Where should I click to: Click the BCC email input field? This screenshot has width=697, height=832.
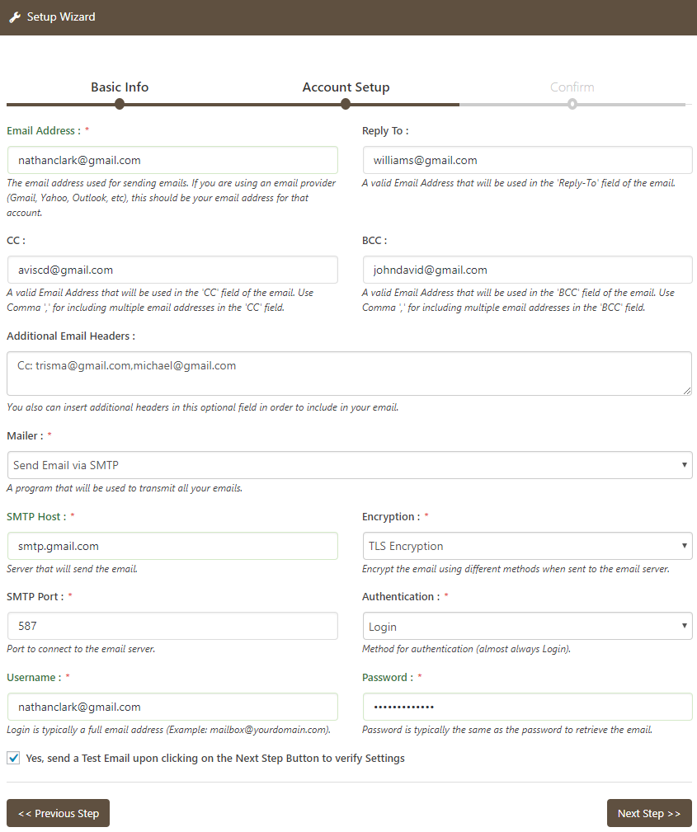tap(527, 270)
